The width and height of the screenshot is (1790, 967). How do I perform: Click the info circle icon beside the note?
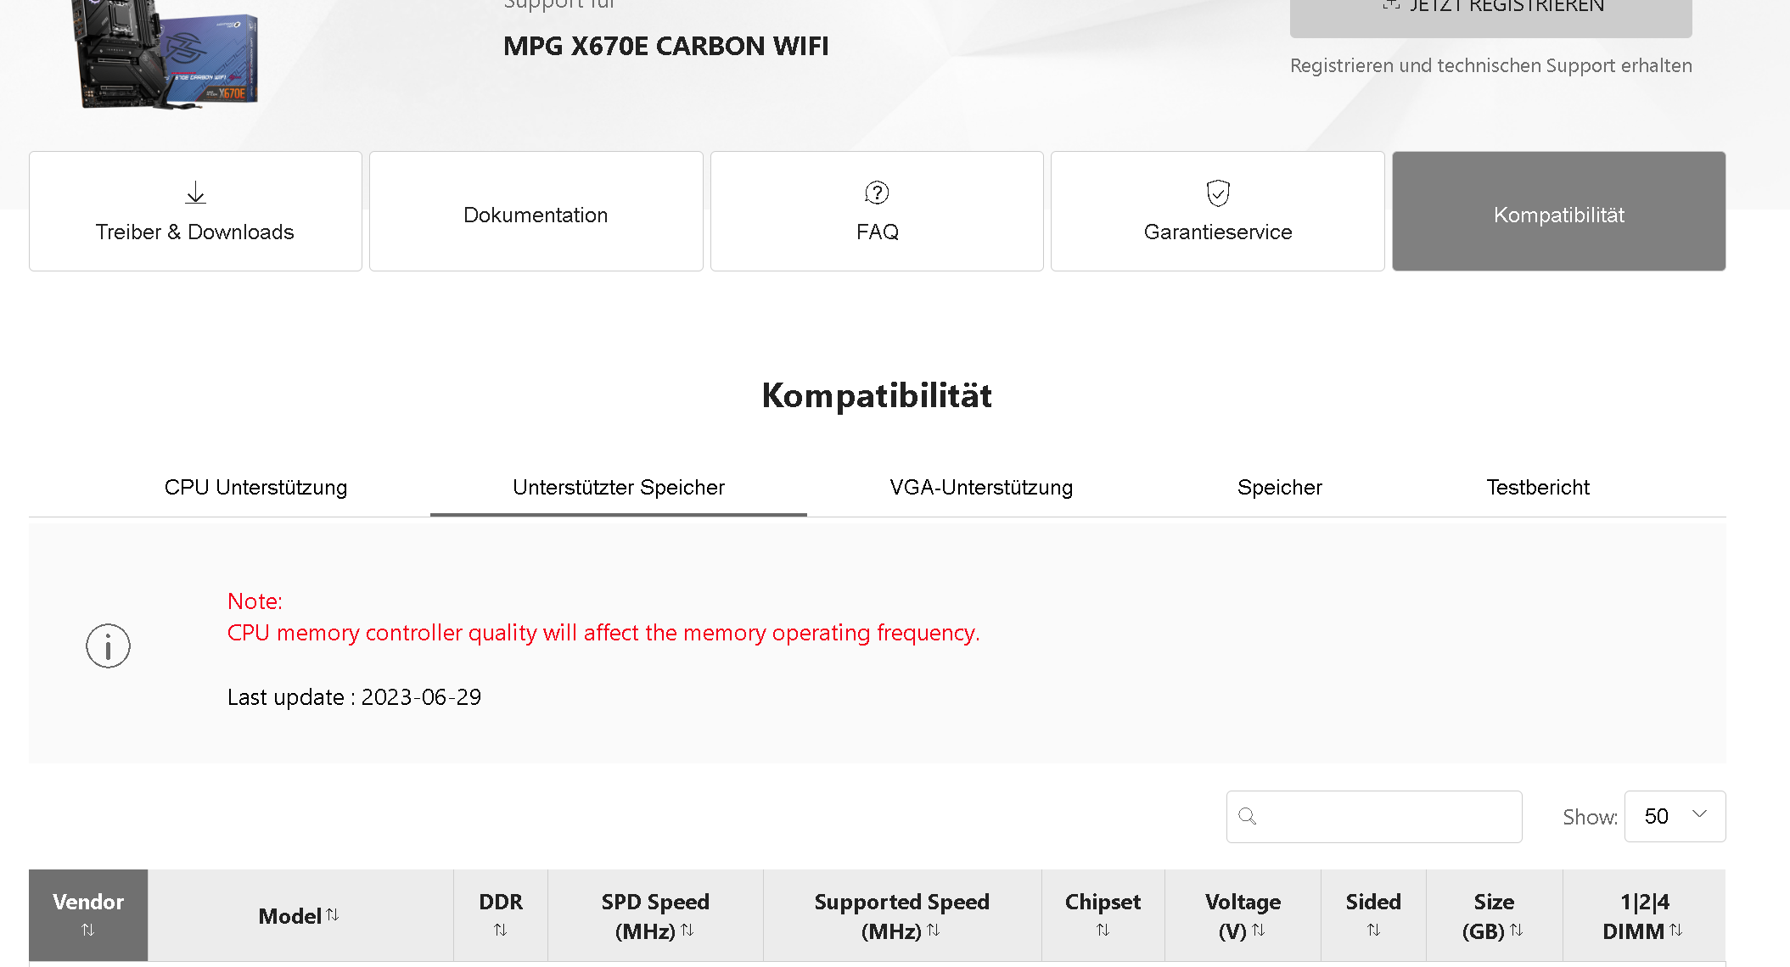point(108,646)
